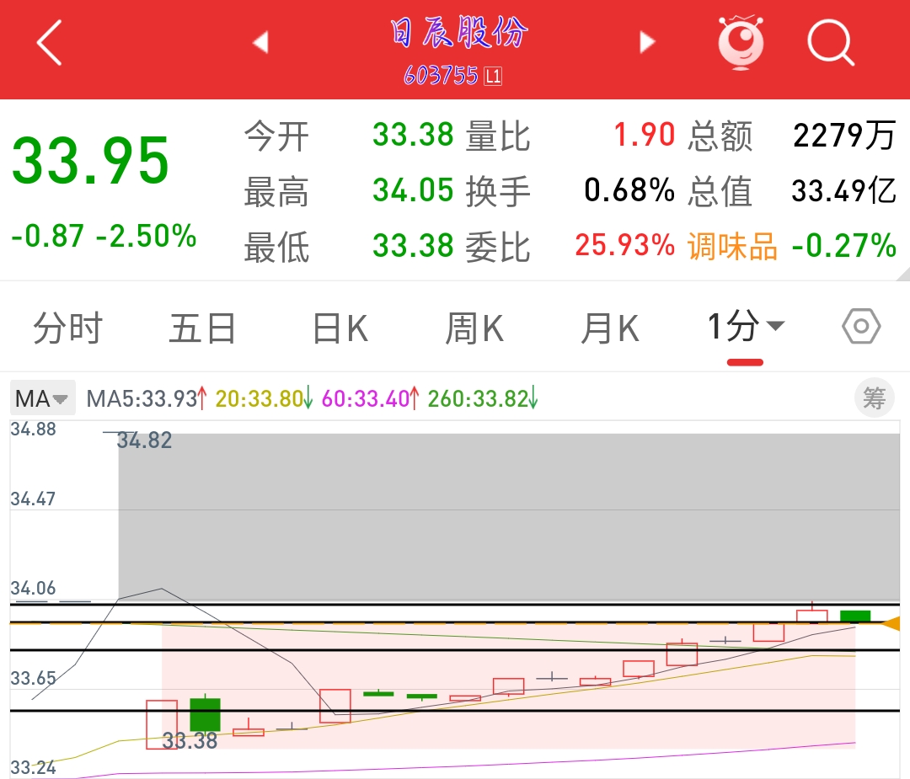Tap 量比 value 1.90
910x779 pixels.
(x=645, y=135)
